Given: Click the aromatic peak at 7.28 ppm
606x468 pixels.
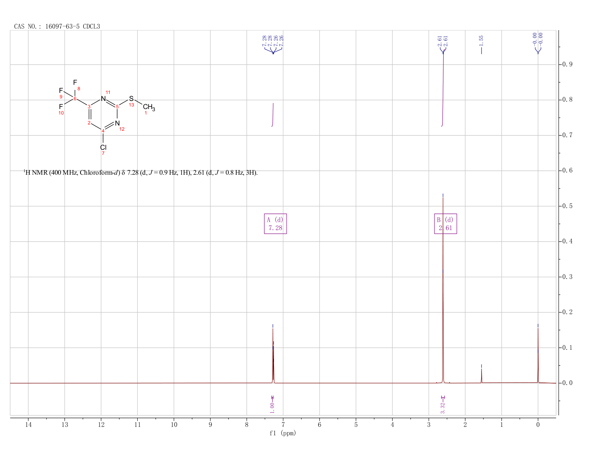Looking at the screenshot, I should (273, 355).
